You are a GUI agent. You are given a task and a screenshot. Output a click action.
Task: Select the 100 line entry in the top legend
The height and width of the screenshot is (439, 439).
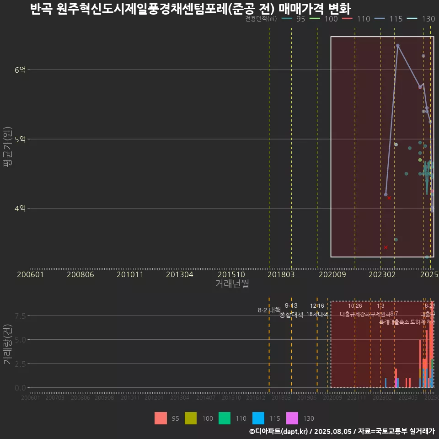click(324, 19)
